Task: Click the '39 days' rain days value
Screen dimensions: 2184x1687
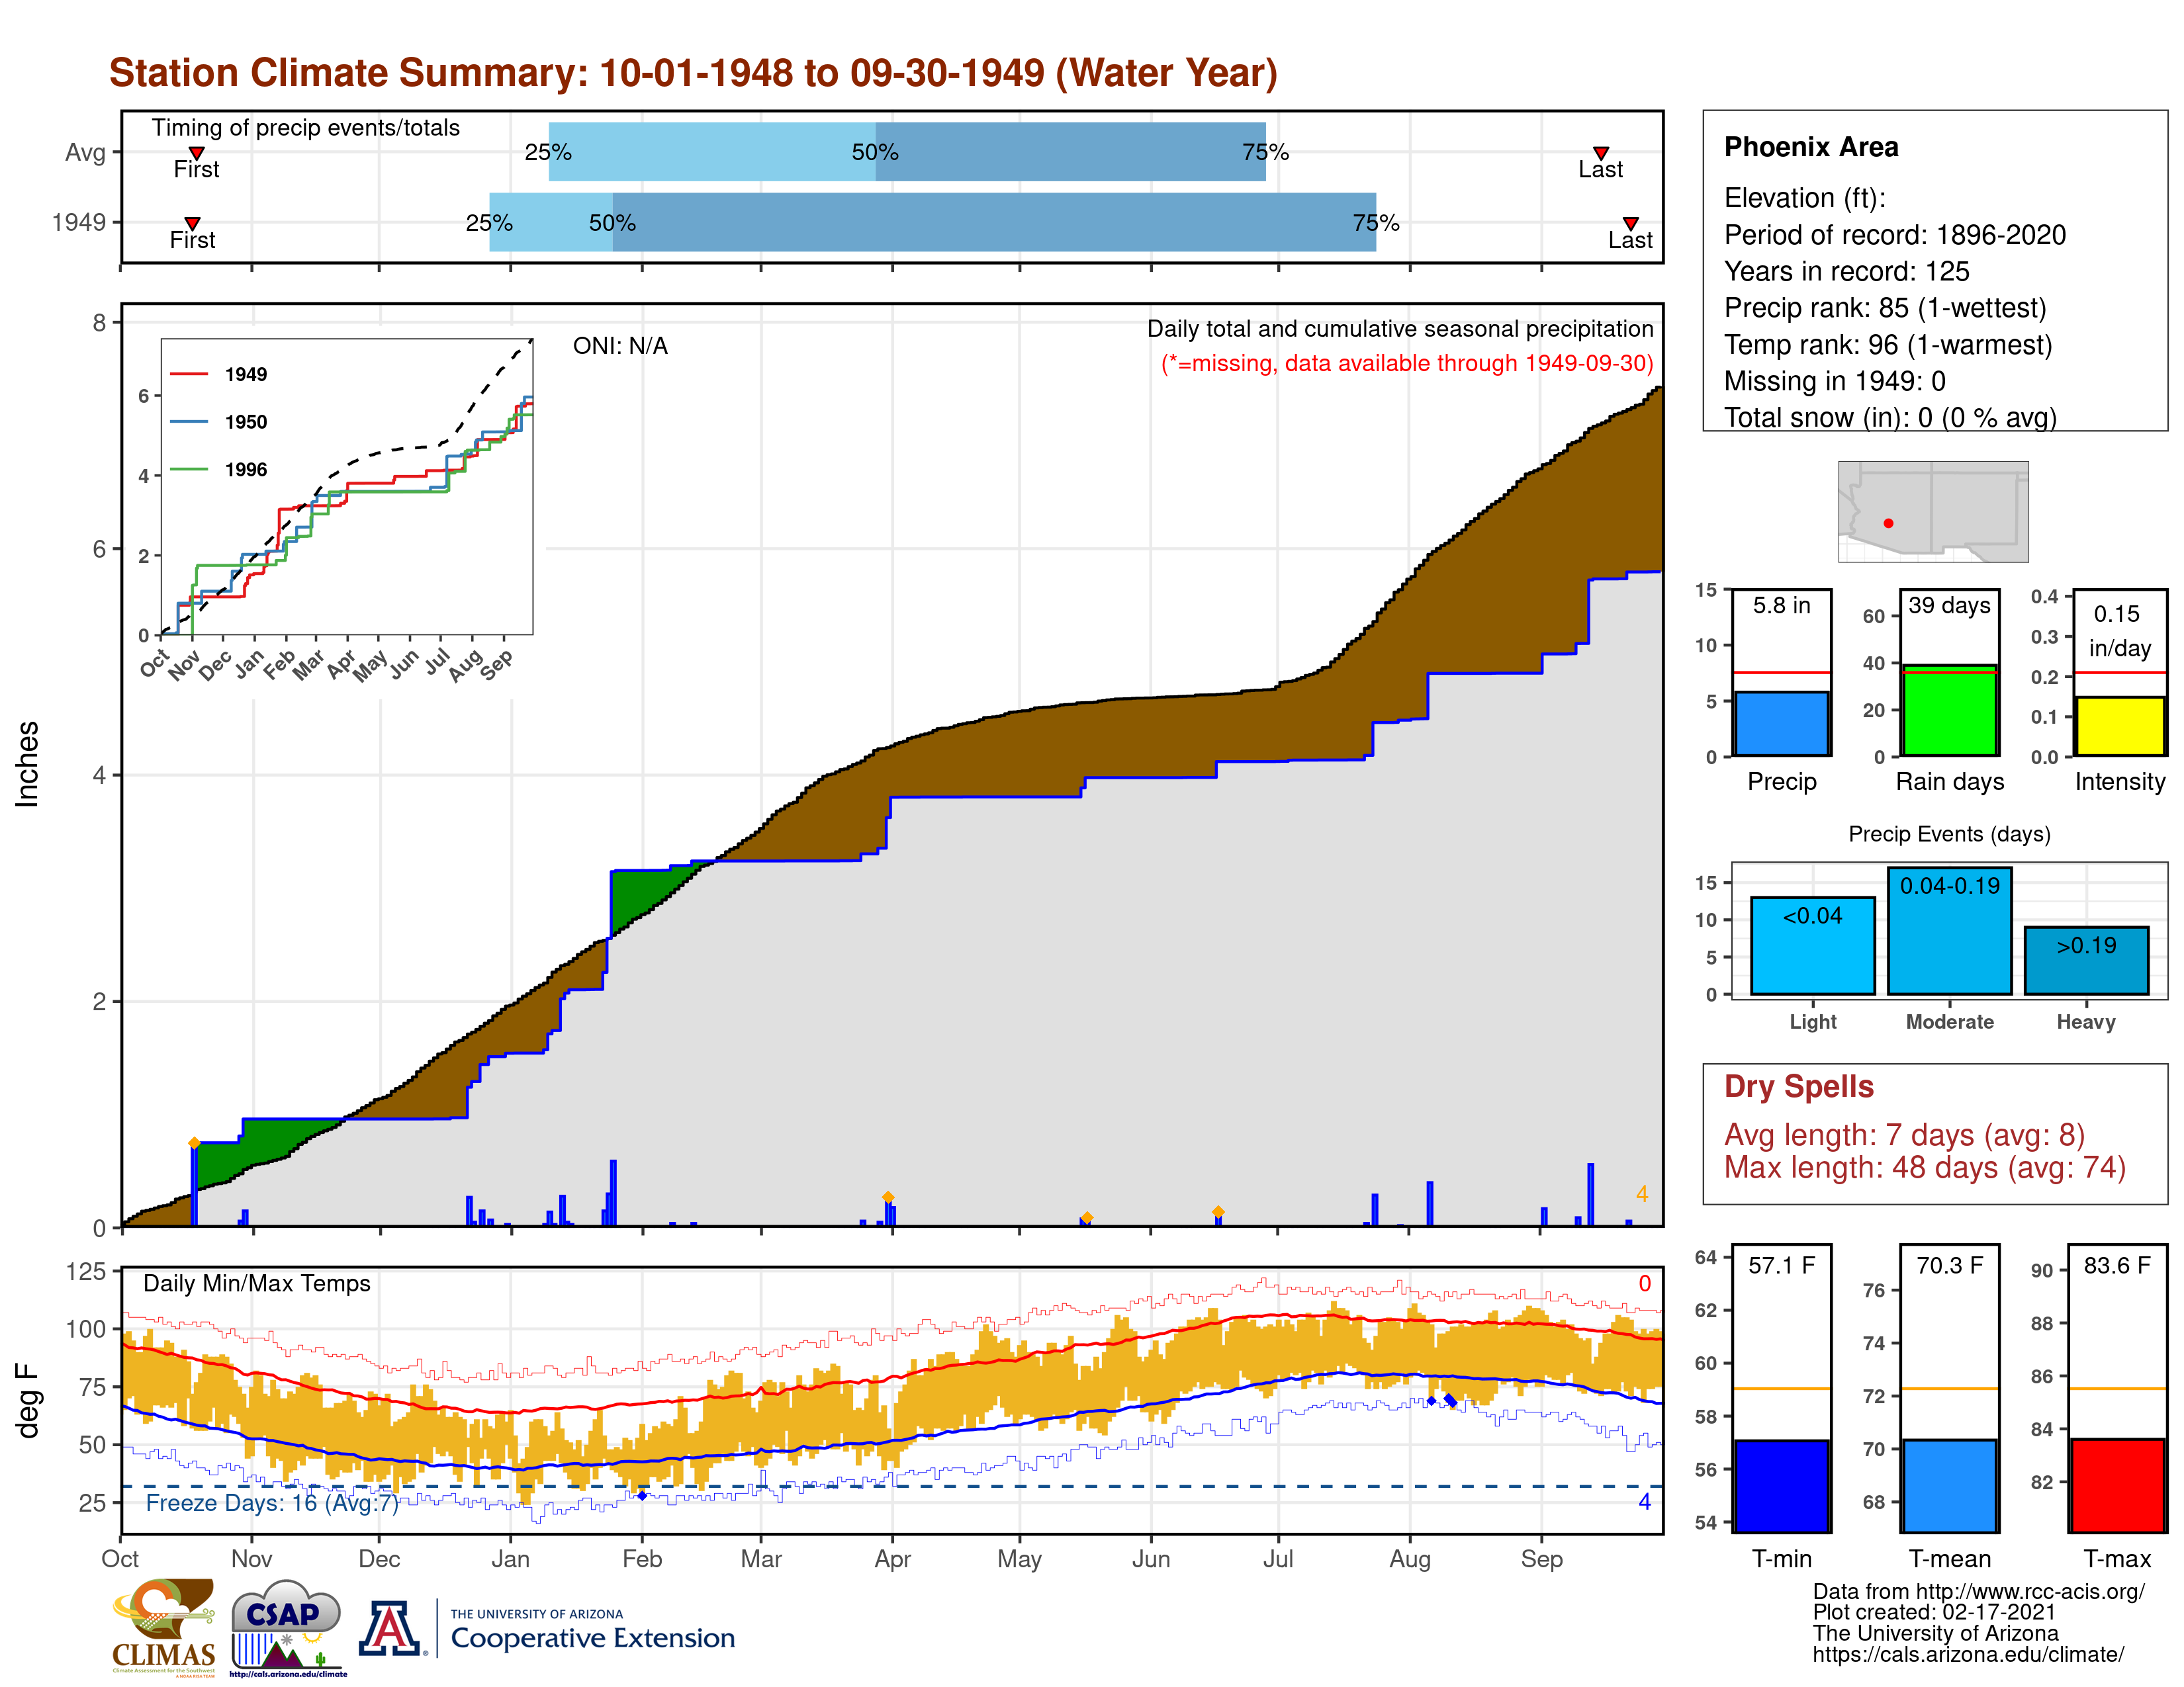Action: tap(1949, 605)
